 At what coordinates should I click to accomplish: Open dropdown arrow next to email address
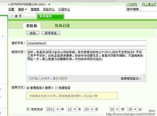pos(49,4)
